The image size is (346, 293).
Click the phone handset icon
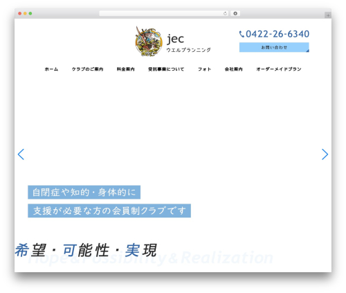tap(242, 34)
